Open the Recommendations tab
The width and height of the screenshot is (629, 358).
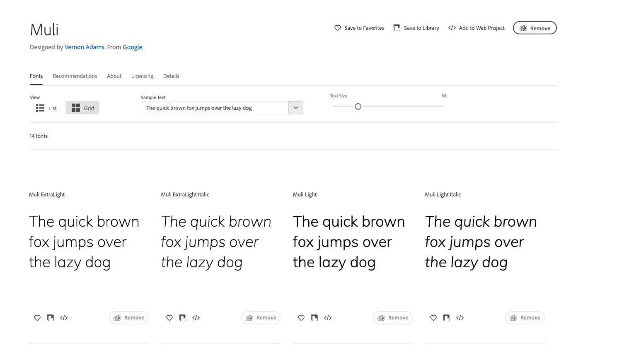(75, 76)
